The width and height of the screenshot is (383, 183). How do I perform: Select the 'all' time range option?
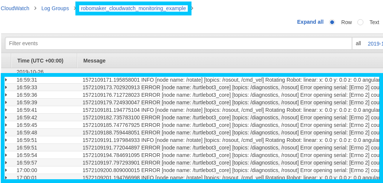point(358,43)
